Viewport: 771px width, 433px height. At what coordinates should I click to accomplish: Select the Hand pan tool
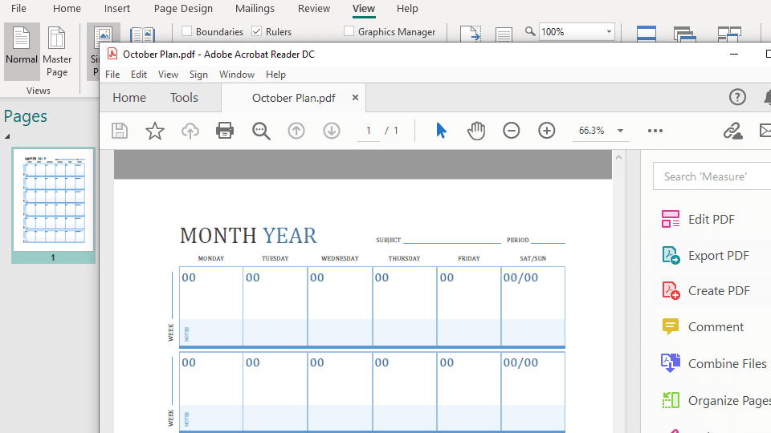476,131
